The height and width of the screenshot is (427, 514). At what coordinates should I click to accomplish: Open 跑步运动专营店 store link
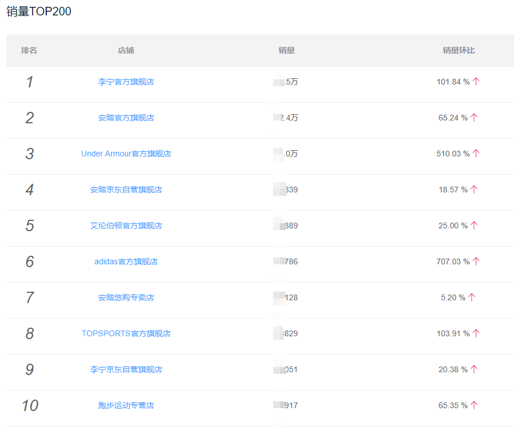[x=126, y=405]
